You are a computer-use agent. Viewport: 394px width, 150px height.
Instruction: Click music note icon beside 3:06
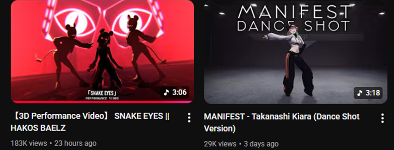167,92
